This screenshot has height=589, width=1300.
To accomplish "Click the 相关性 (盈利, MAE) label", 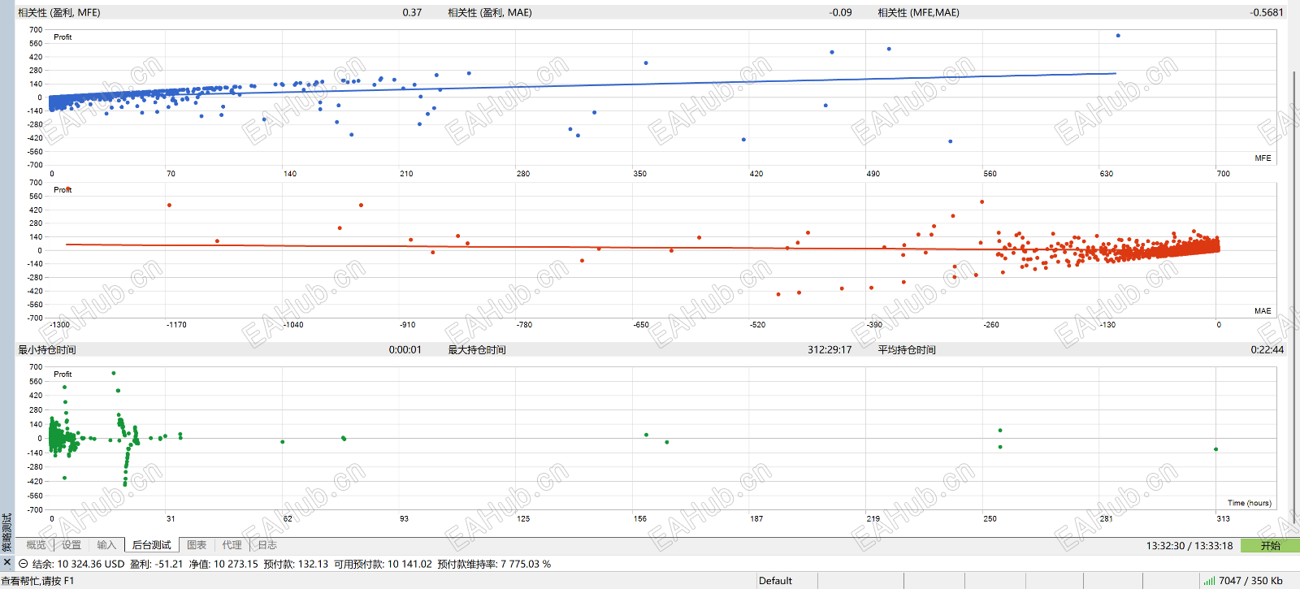I will coord(490,12).
